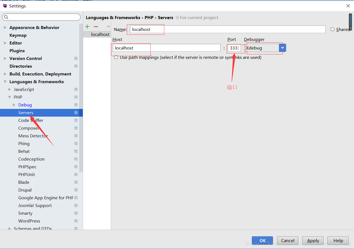Click project-level icon next to Composer
354x249 pixels.
click(76, 128)
